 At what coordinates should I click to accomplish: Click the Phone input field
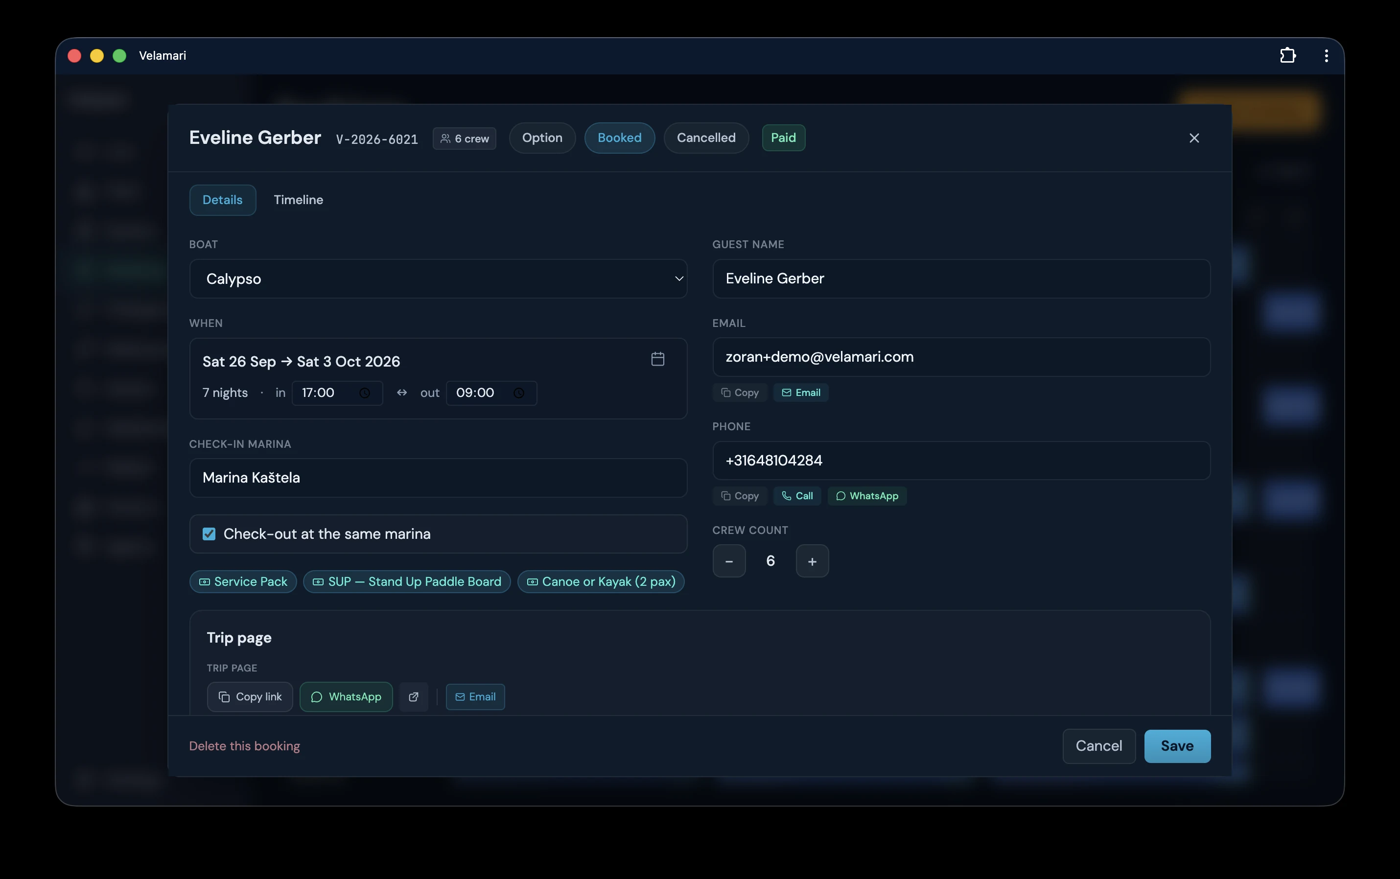coord(961,461)
